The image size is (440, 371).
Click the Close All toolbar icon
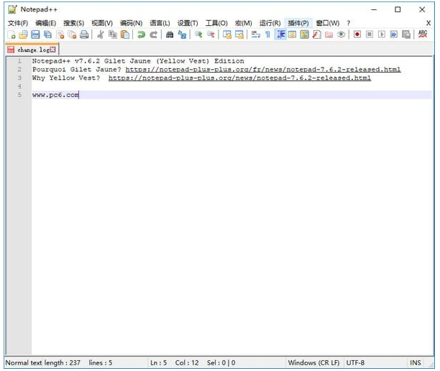pos(72,35)
